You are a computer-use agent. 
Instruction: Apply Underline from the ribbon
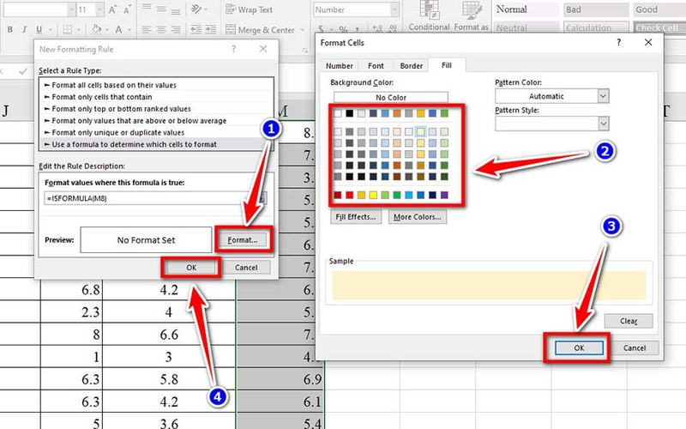(39, 29)
